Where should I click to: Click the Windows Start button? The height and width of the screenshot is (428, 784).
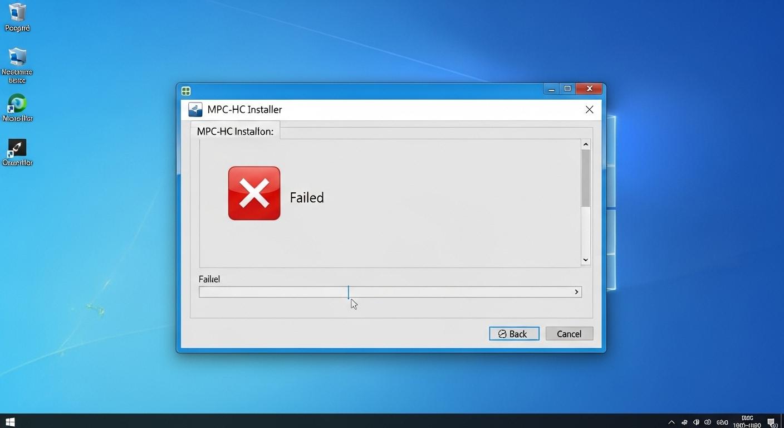point(9,422)
